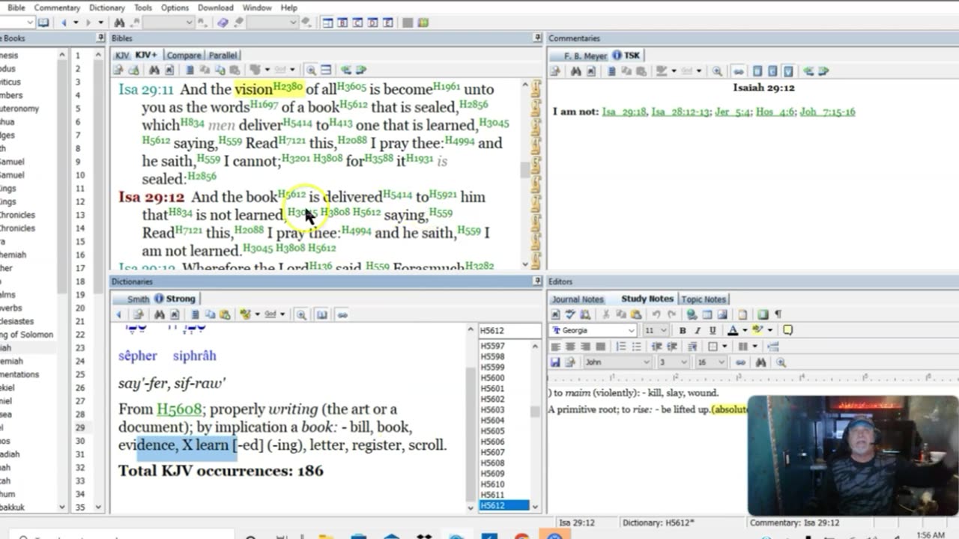This screenshot has width=959, height=539.
Task: Click the Bibles panel search binoculars icon
Action: click(154, 70)
